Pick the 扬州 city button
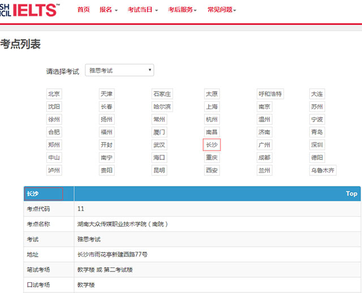The image size is (362, 293). coord(107,119)
